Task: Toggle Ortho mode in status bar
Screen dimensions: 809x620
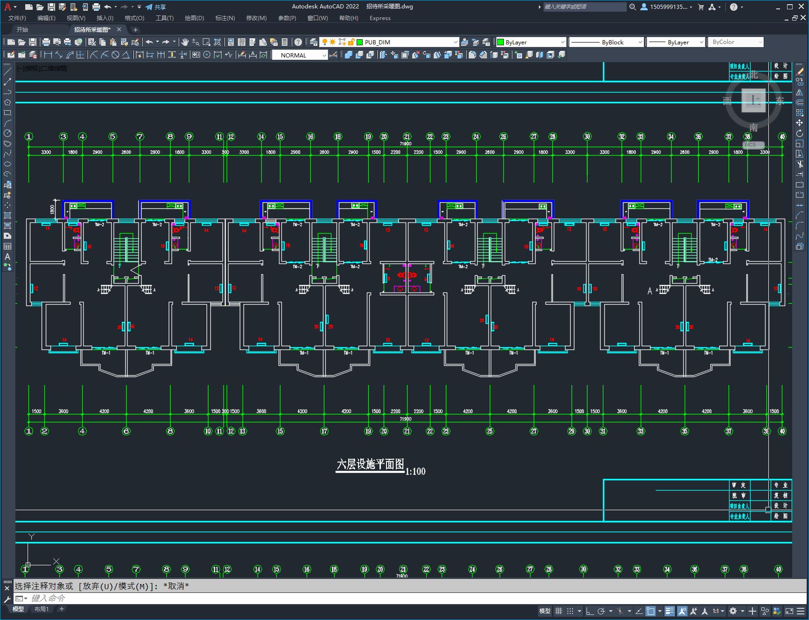Action: (x=590, y=611)
